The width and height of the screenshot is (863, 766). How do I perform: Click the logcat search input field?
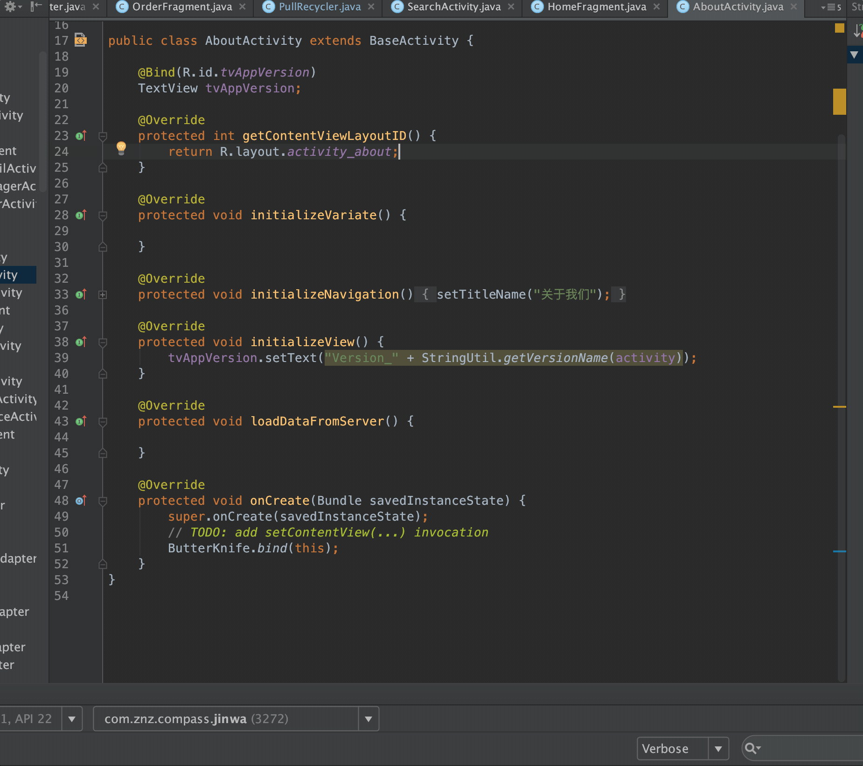point(812,748)
